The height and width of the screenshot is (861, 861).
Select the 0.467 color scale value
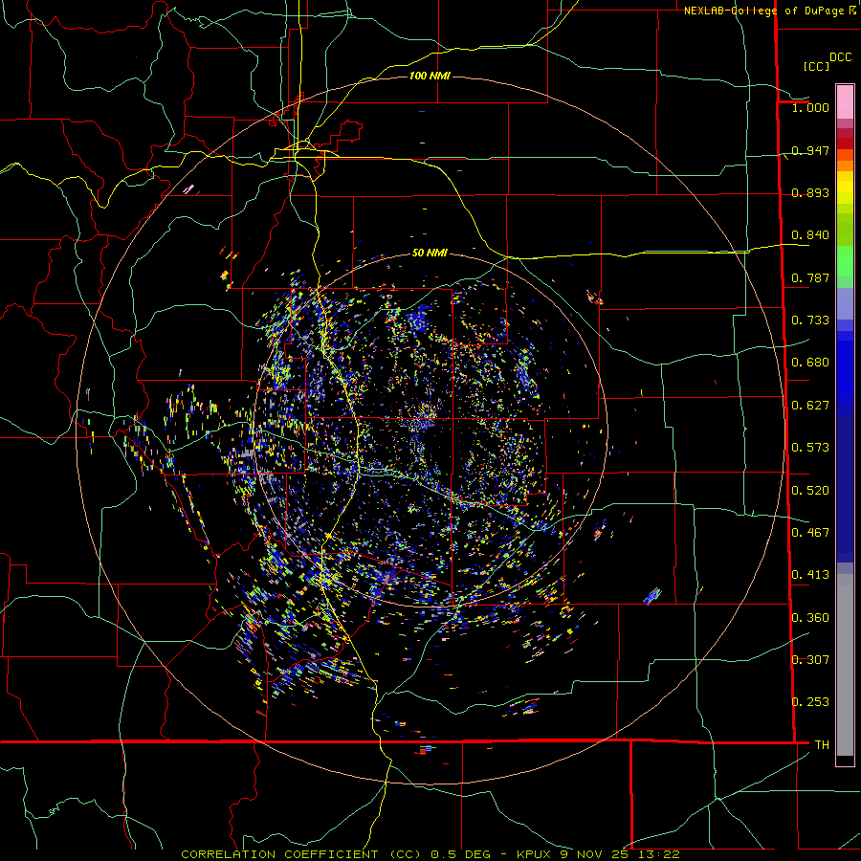[x=810, y=533]
